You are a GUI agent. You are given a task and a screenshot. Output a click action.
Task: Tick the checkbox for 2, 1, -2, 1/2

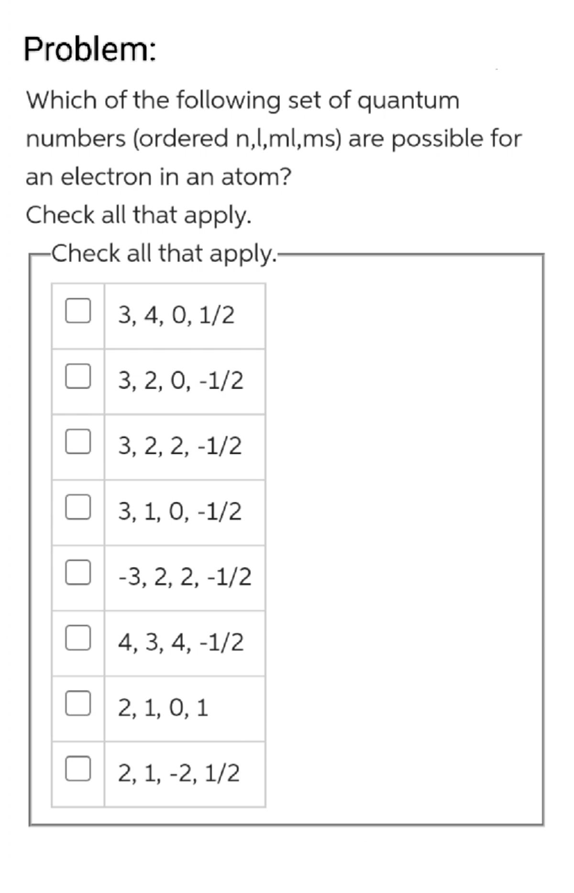78,769
